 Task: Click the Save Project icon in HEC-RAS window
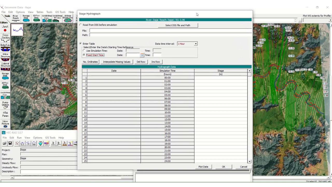pyautogui.click(x=10, y=143)
